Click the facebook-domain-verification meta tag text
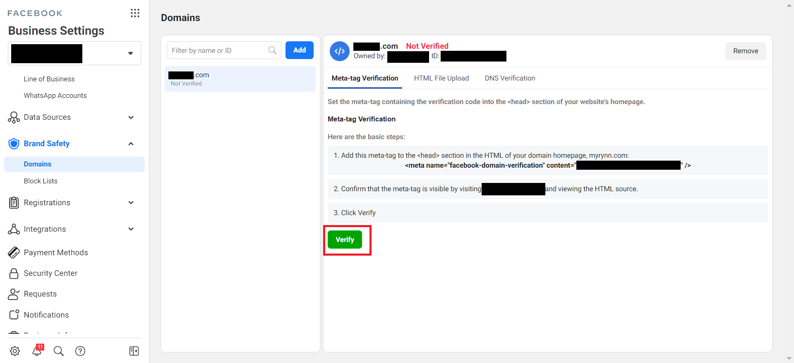The image size is (794, 363). point(548,165)
